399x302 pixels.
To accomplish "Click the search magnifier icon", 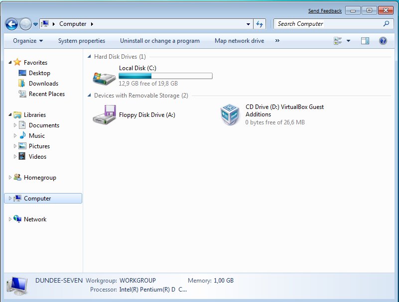I will coord(386,24).
